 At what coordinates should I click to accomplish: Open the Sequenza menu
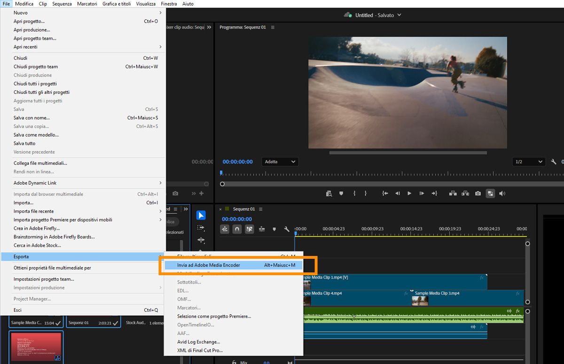[x=62, y=4]
